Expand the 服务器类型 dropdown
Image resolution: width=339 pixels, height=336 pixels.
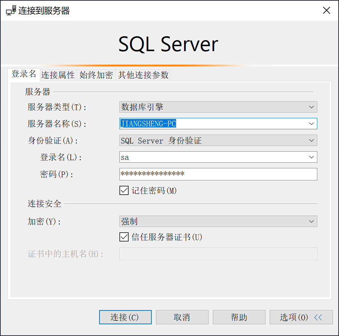click(311, 107)
